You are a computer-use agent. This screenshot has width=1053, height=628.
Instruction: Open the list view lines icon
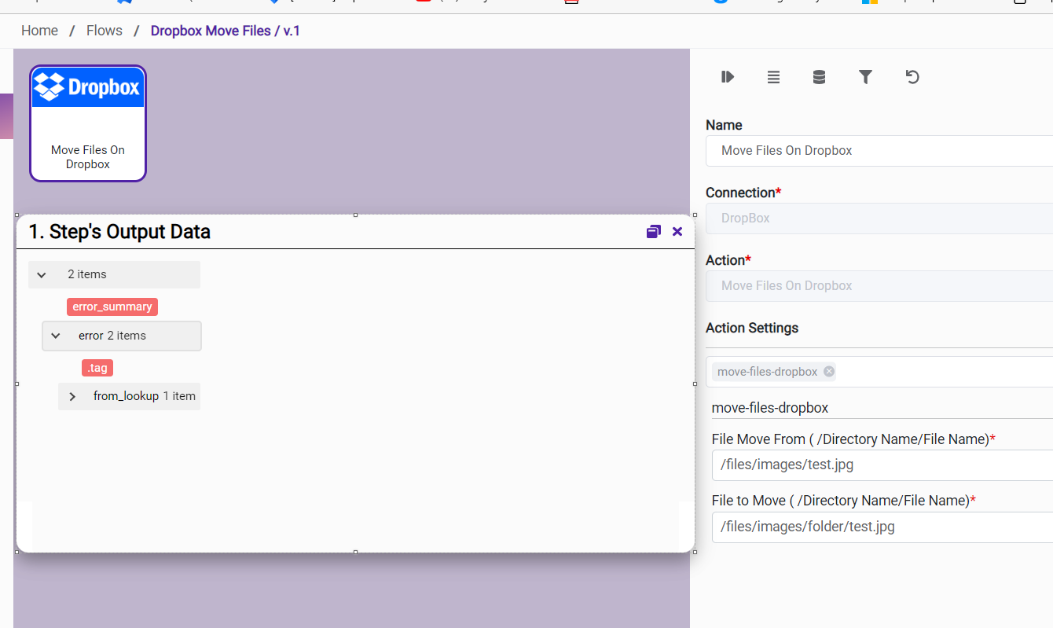point(773,77)
